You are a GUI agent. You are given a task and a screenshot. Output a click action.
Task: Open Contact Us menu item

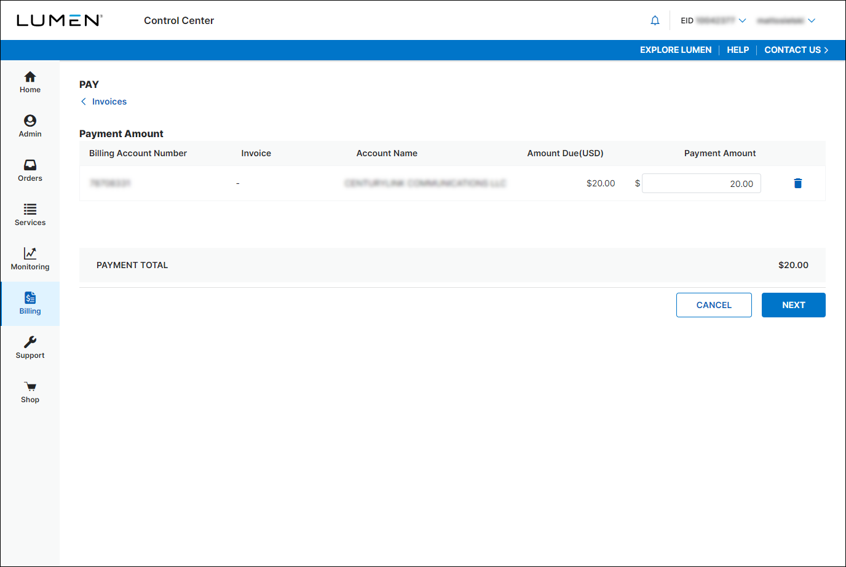796,50
